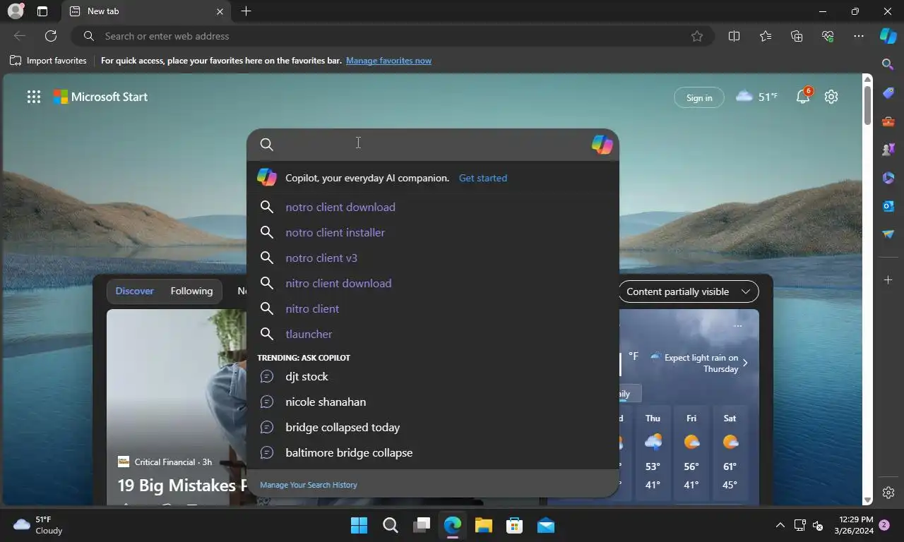904x542 pixels.
Task: Open Mail app from taskbar
Action: click(545, 525)
